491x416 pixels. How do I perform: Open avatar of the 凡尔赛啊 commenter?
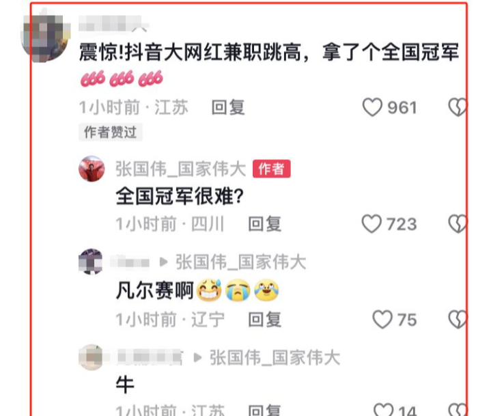[91, 262]
